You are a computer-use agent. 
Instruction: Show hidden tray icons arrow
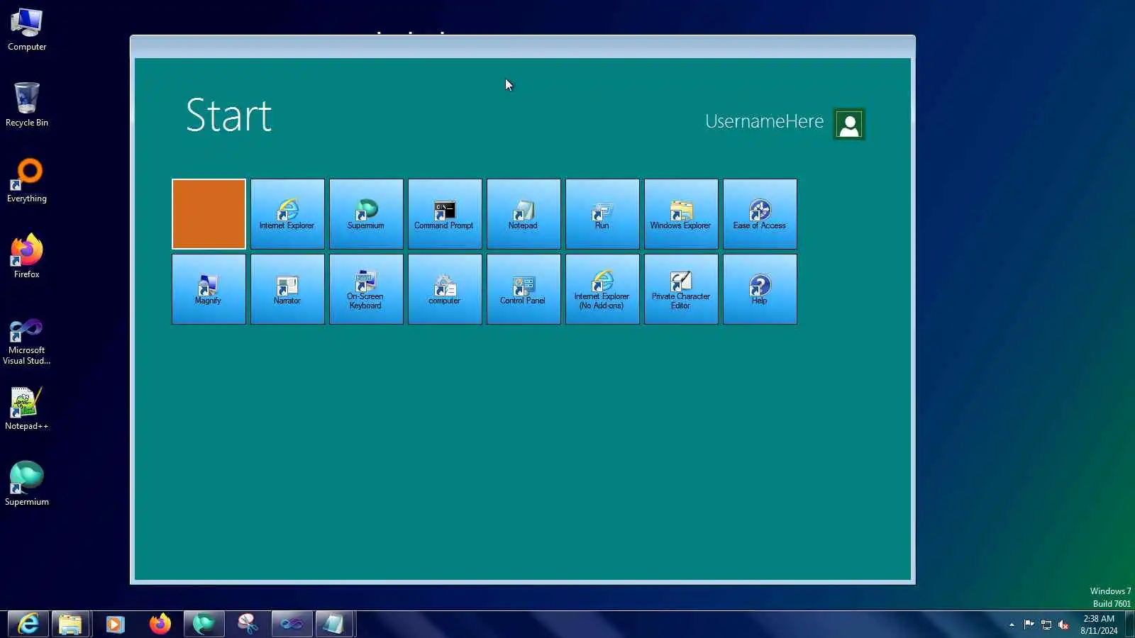1012,625
